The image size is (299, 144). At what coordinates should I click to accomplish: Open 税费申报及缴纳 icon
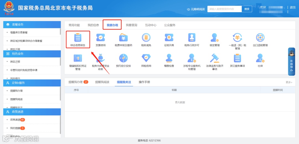tap(123, 37)
